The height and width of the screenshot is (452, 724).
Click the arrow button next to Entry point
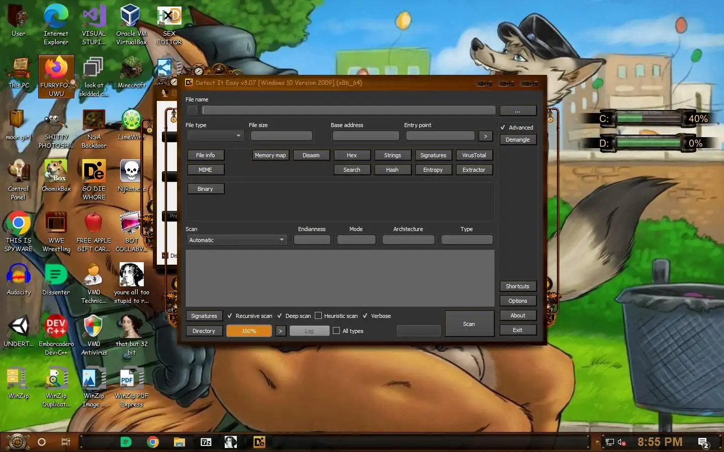pyautogui.click(x=485, y=136)
